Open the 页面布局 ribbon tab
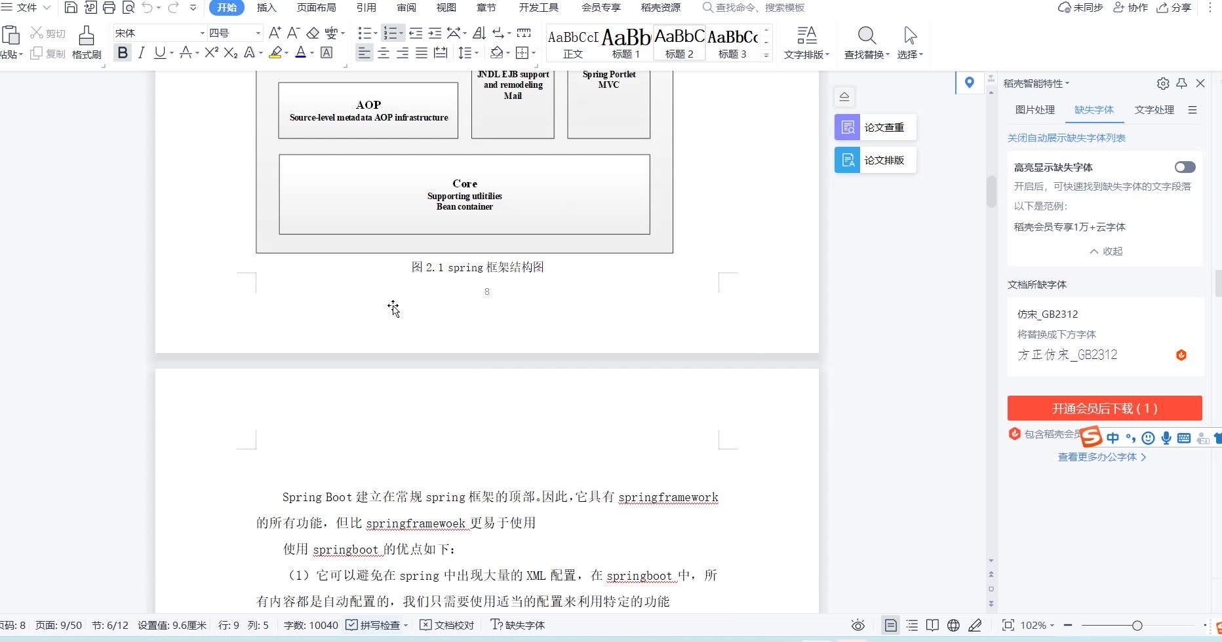 (317, 8)
